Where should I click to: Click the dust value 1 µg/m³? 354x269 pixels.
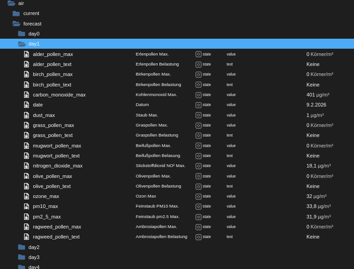click(x=315, y=115)
